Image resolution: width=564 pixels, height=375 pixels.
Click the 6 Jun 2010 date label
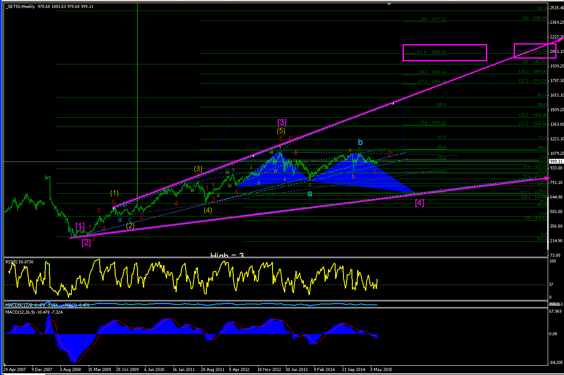click(154, 369)
